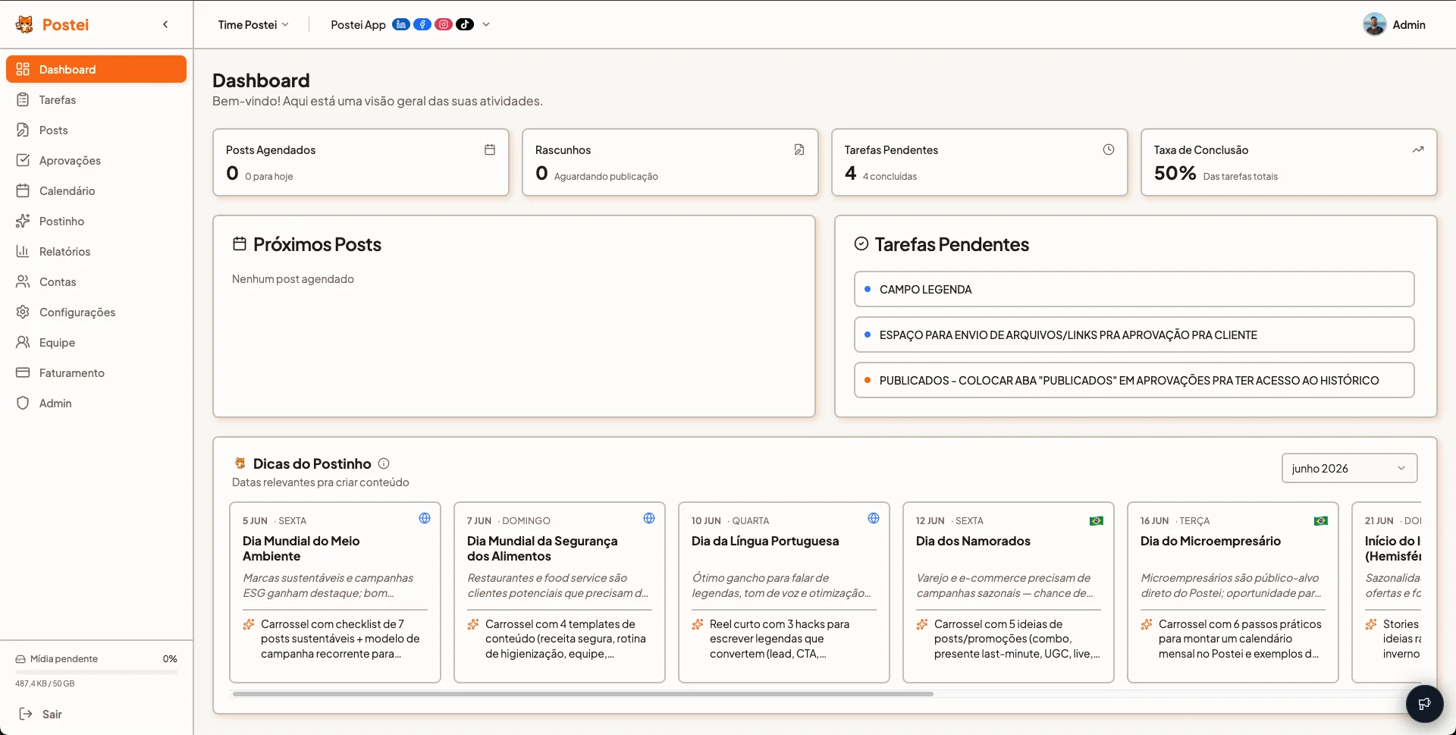Click the Taxa de Conclusão 50% value
Viewport: 1456px width, 735px height.
coord(1175,173)
